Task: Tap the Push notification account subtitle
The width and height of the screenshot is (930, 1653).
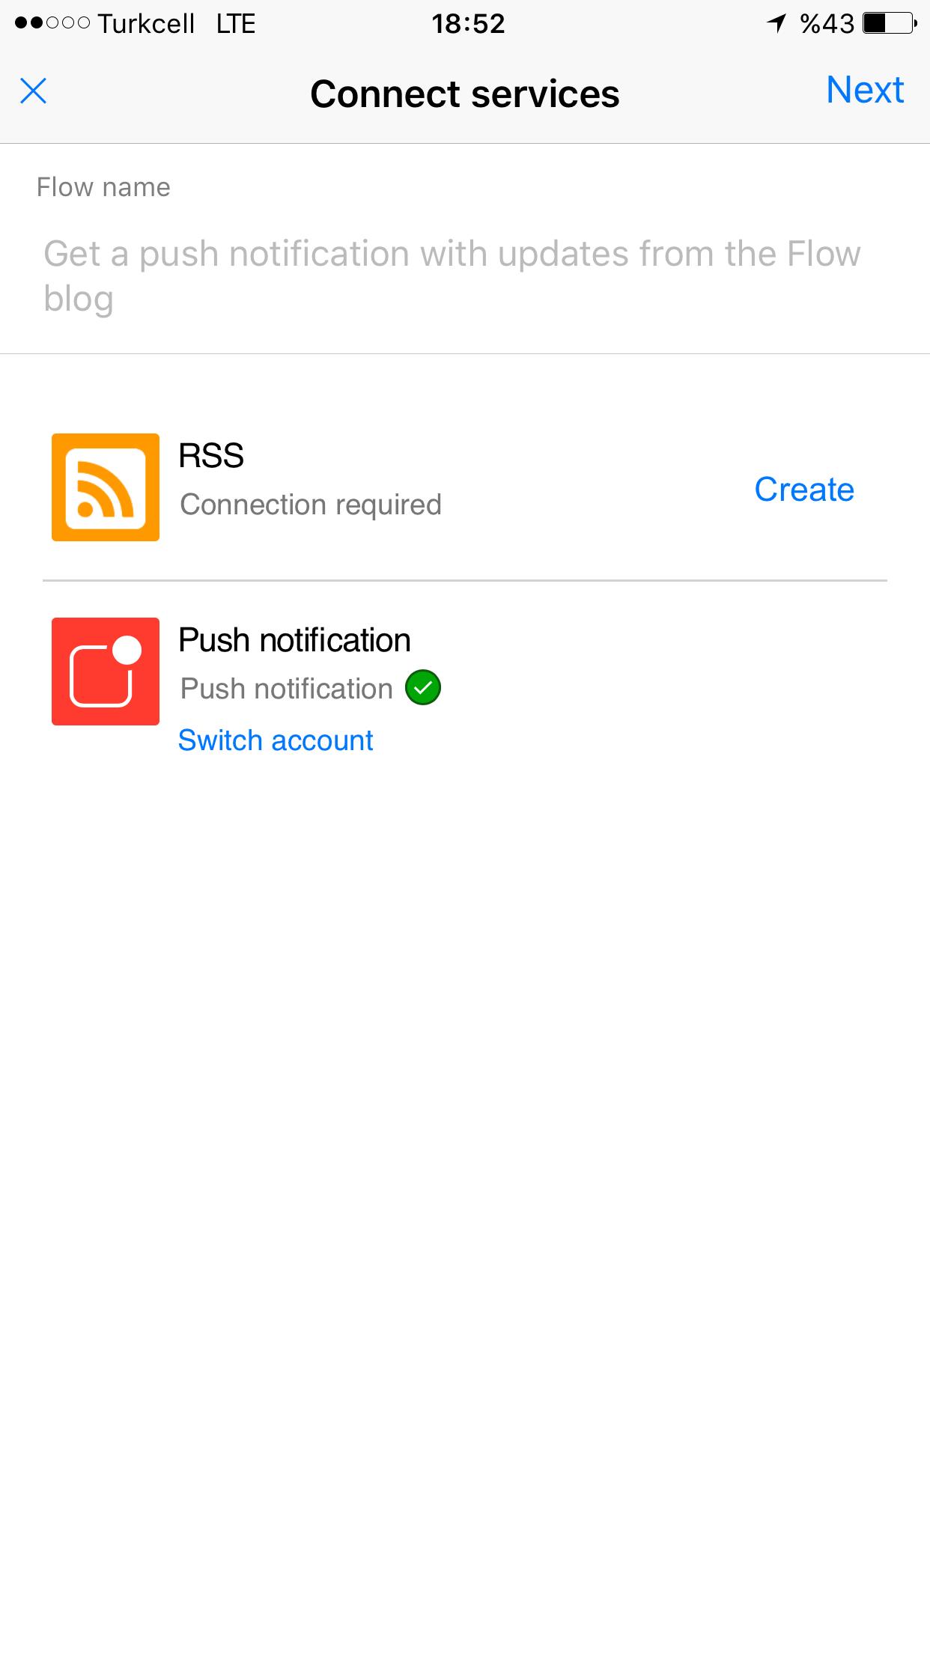Action: pyautogui.click(x=287, y=689)
